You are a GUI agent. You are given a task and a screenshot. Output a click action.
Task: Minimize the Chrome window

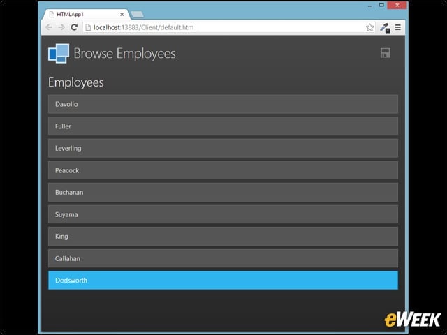(x=369, y=6)
